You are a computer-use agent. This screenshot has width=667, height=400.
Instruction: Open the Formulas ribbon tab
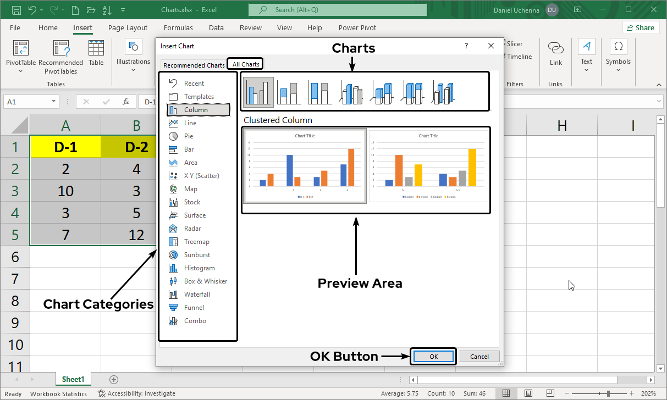click(178, 27)
